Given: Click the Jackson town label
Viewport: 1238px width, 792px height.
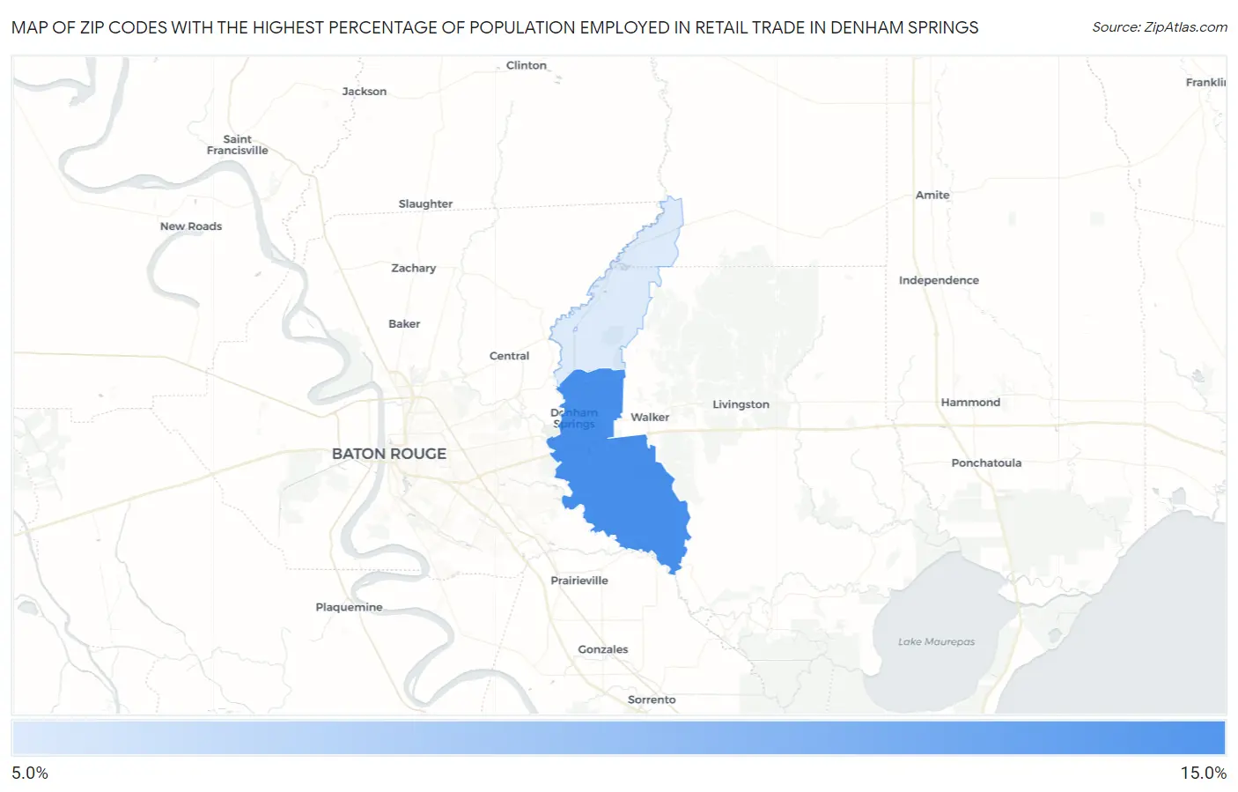Looking at the screenshot, I should (365, 92).
